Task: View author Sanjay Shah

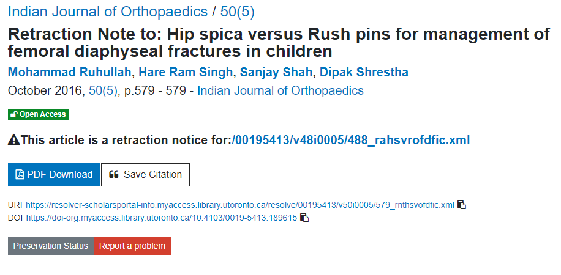Action: click(x=276, y=72)
